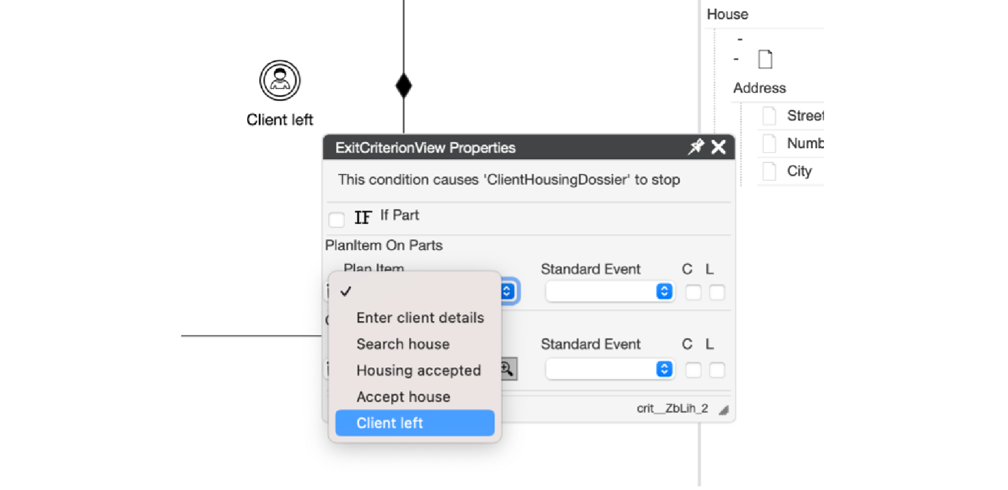The image size is (1008, 490).
Task: Click the resize grip in panel corner
Action: 724,410
